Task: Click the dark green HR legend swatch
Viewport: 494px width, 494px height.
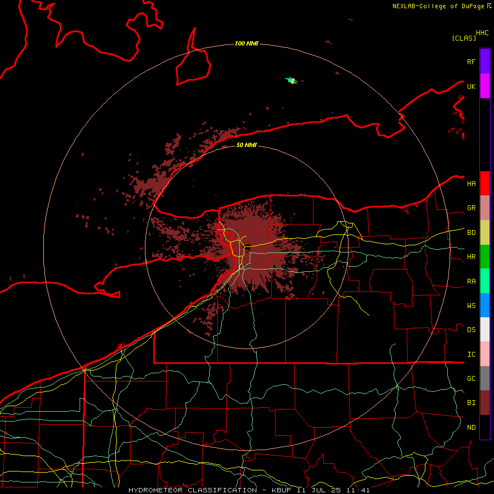Action: pos(485,257)
